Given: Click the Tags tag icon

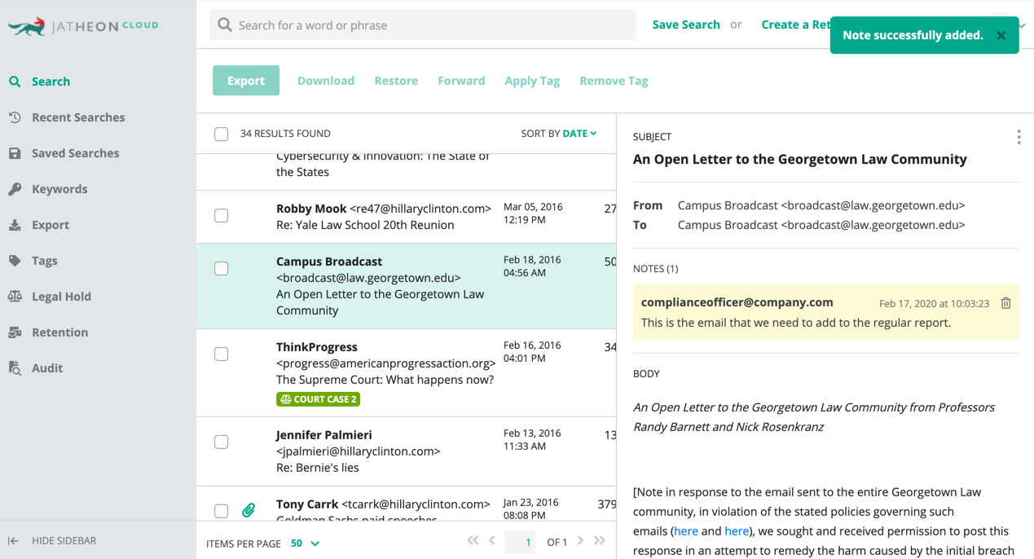Looking at the screenshot, I should click(15, 261).
